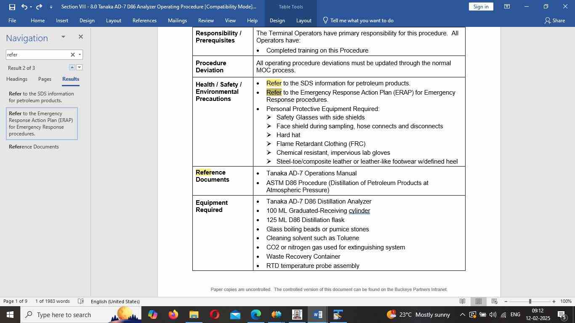The height and width of the screenshot is (323, 575).
Task: Click the 'Result 2 of 3' label
Action: (21, 68)
